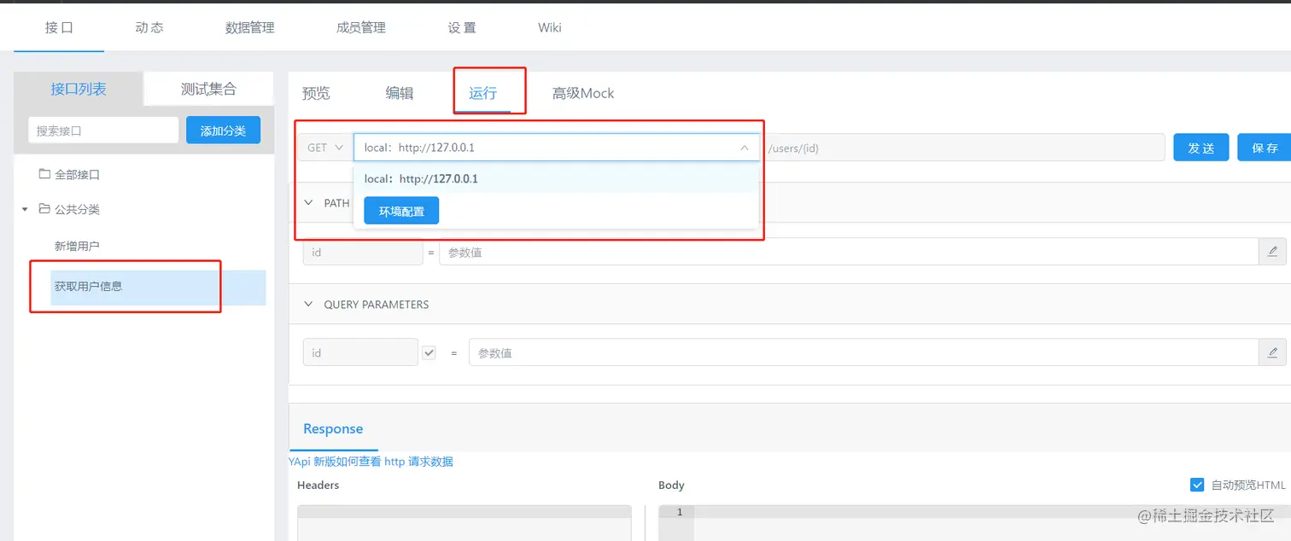Click line 1 of the Body editor

click(x=974, y=512)
